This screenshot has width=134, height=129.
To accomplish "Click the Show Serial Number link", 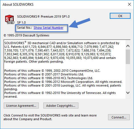I will (48, 28).
